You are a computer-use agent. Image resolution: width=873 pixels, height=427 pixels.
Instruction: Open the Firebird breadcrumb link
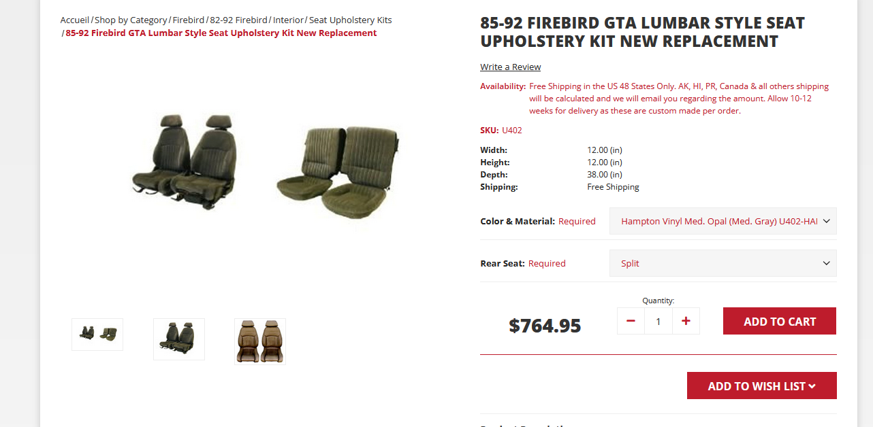point(188,20)
